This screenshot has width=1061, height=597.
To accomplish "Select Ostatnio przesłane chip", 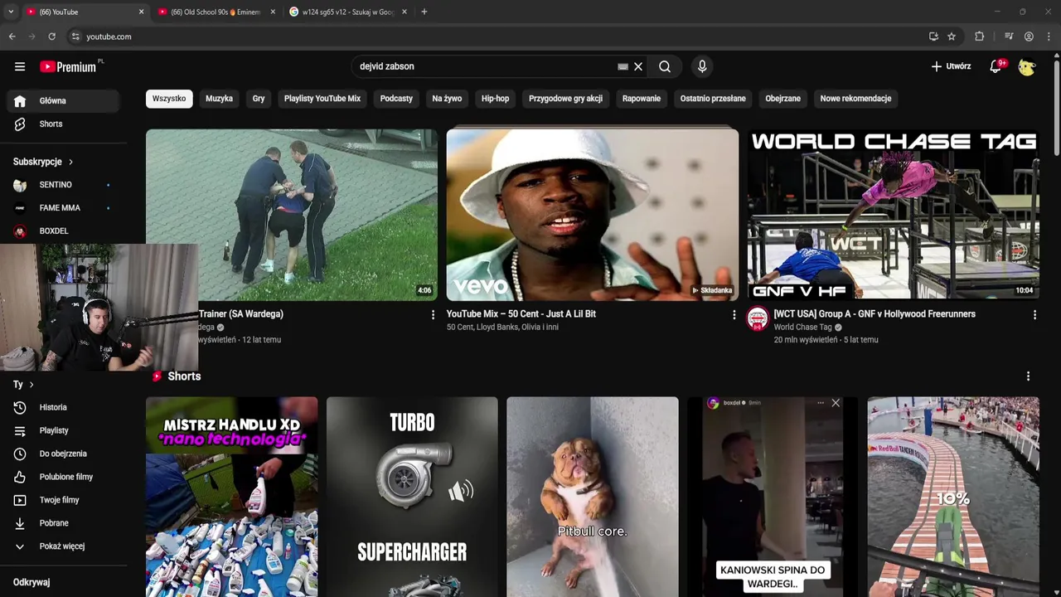I will [713, 99].
